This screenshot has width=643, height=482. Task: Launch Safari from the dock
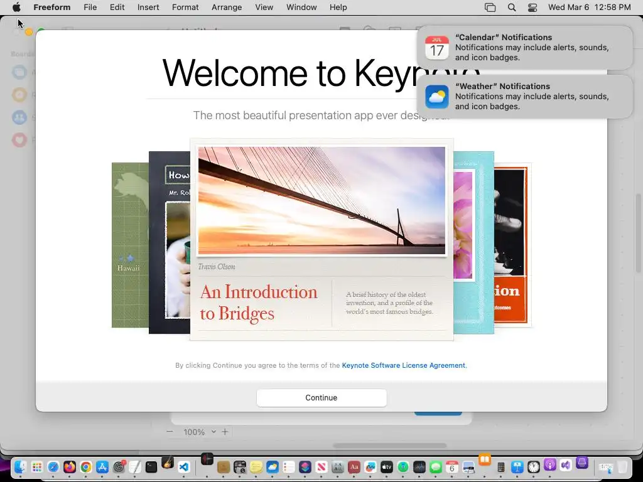pyautogui.click(x=53, y=467)
